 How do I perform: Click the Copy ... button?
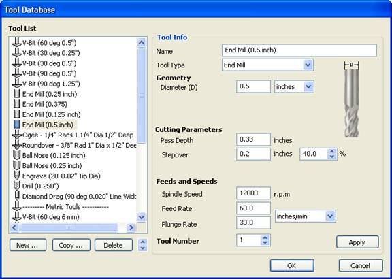[71, 245]
